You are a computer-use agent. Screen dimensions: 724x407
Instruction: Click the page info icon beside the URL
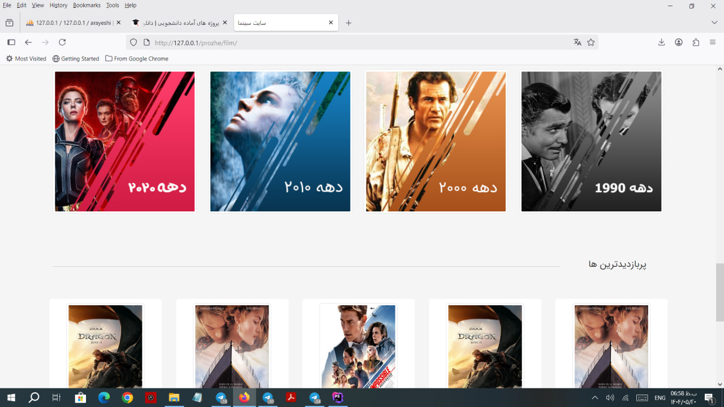(146, 42)
